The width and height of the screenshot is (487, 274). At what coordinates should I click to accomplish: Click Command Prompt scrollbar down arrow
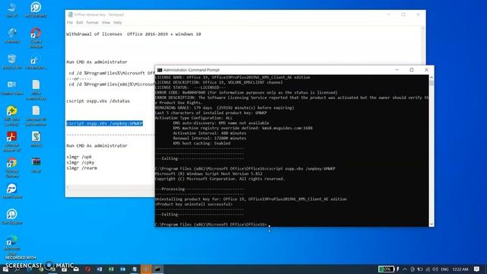[431, 224]
